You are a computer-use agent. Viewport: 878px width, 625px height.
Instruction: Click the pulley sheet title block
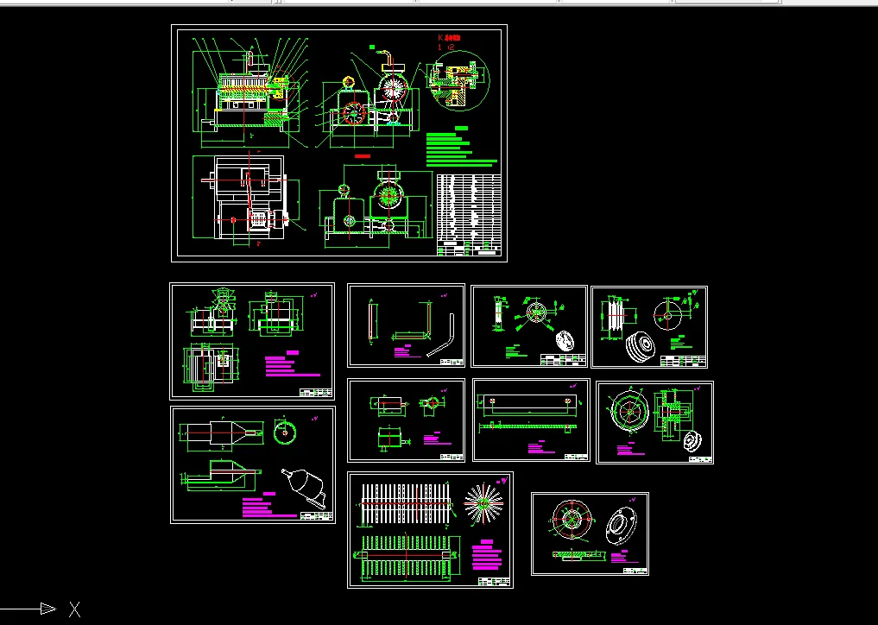(x=683, y=361)
